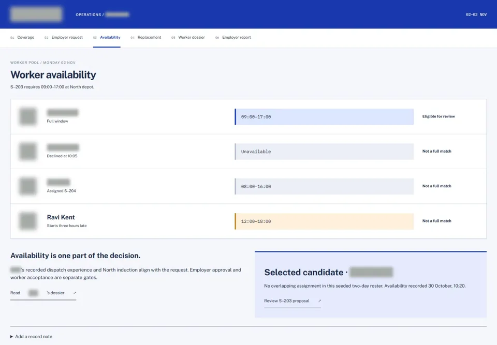The height and width of the screenshot is (345, 497).
Task: Click the Full window label
Action: click(x=57, y=122)
